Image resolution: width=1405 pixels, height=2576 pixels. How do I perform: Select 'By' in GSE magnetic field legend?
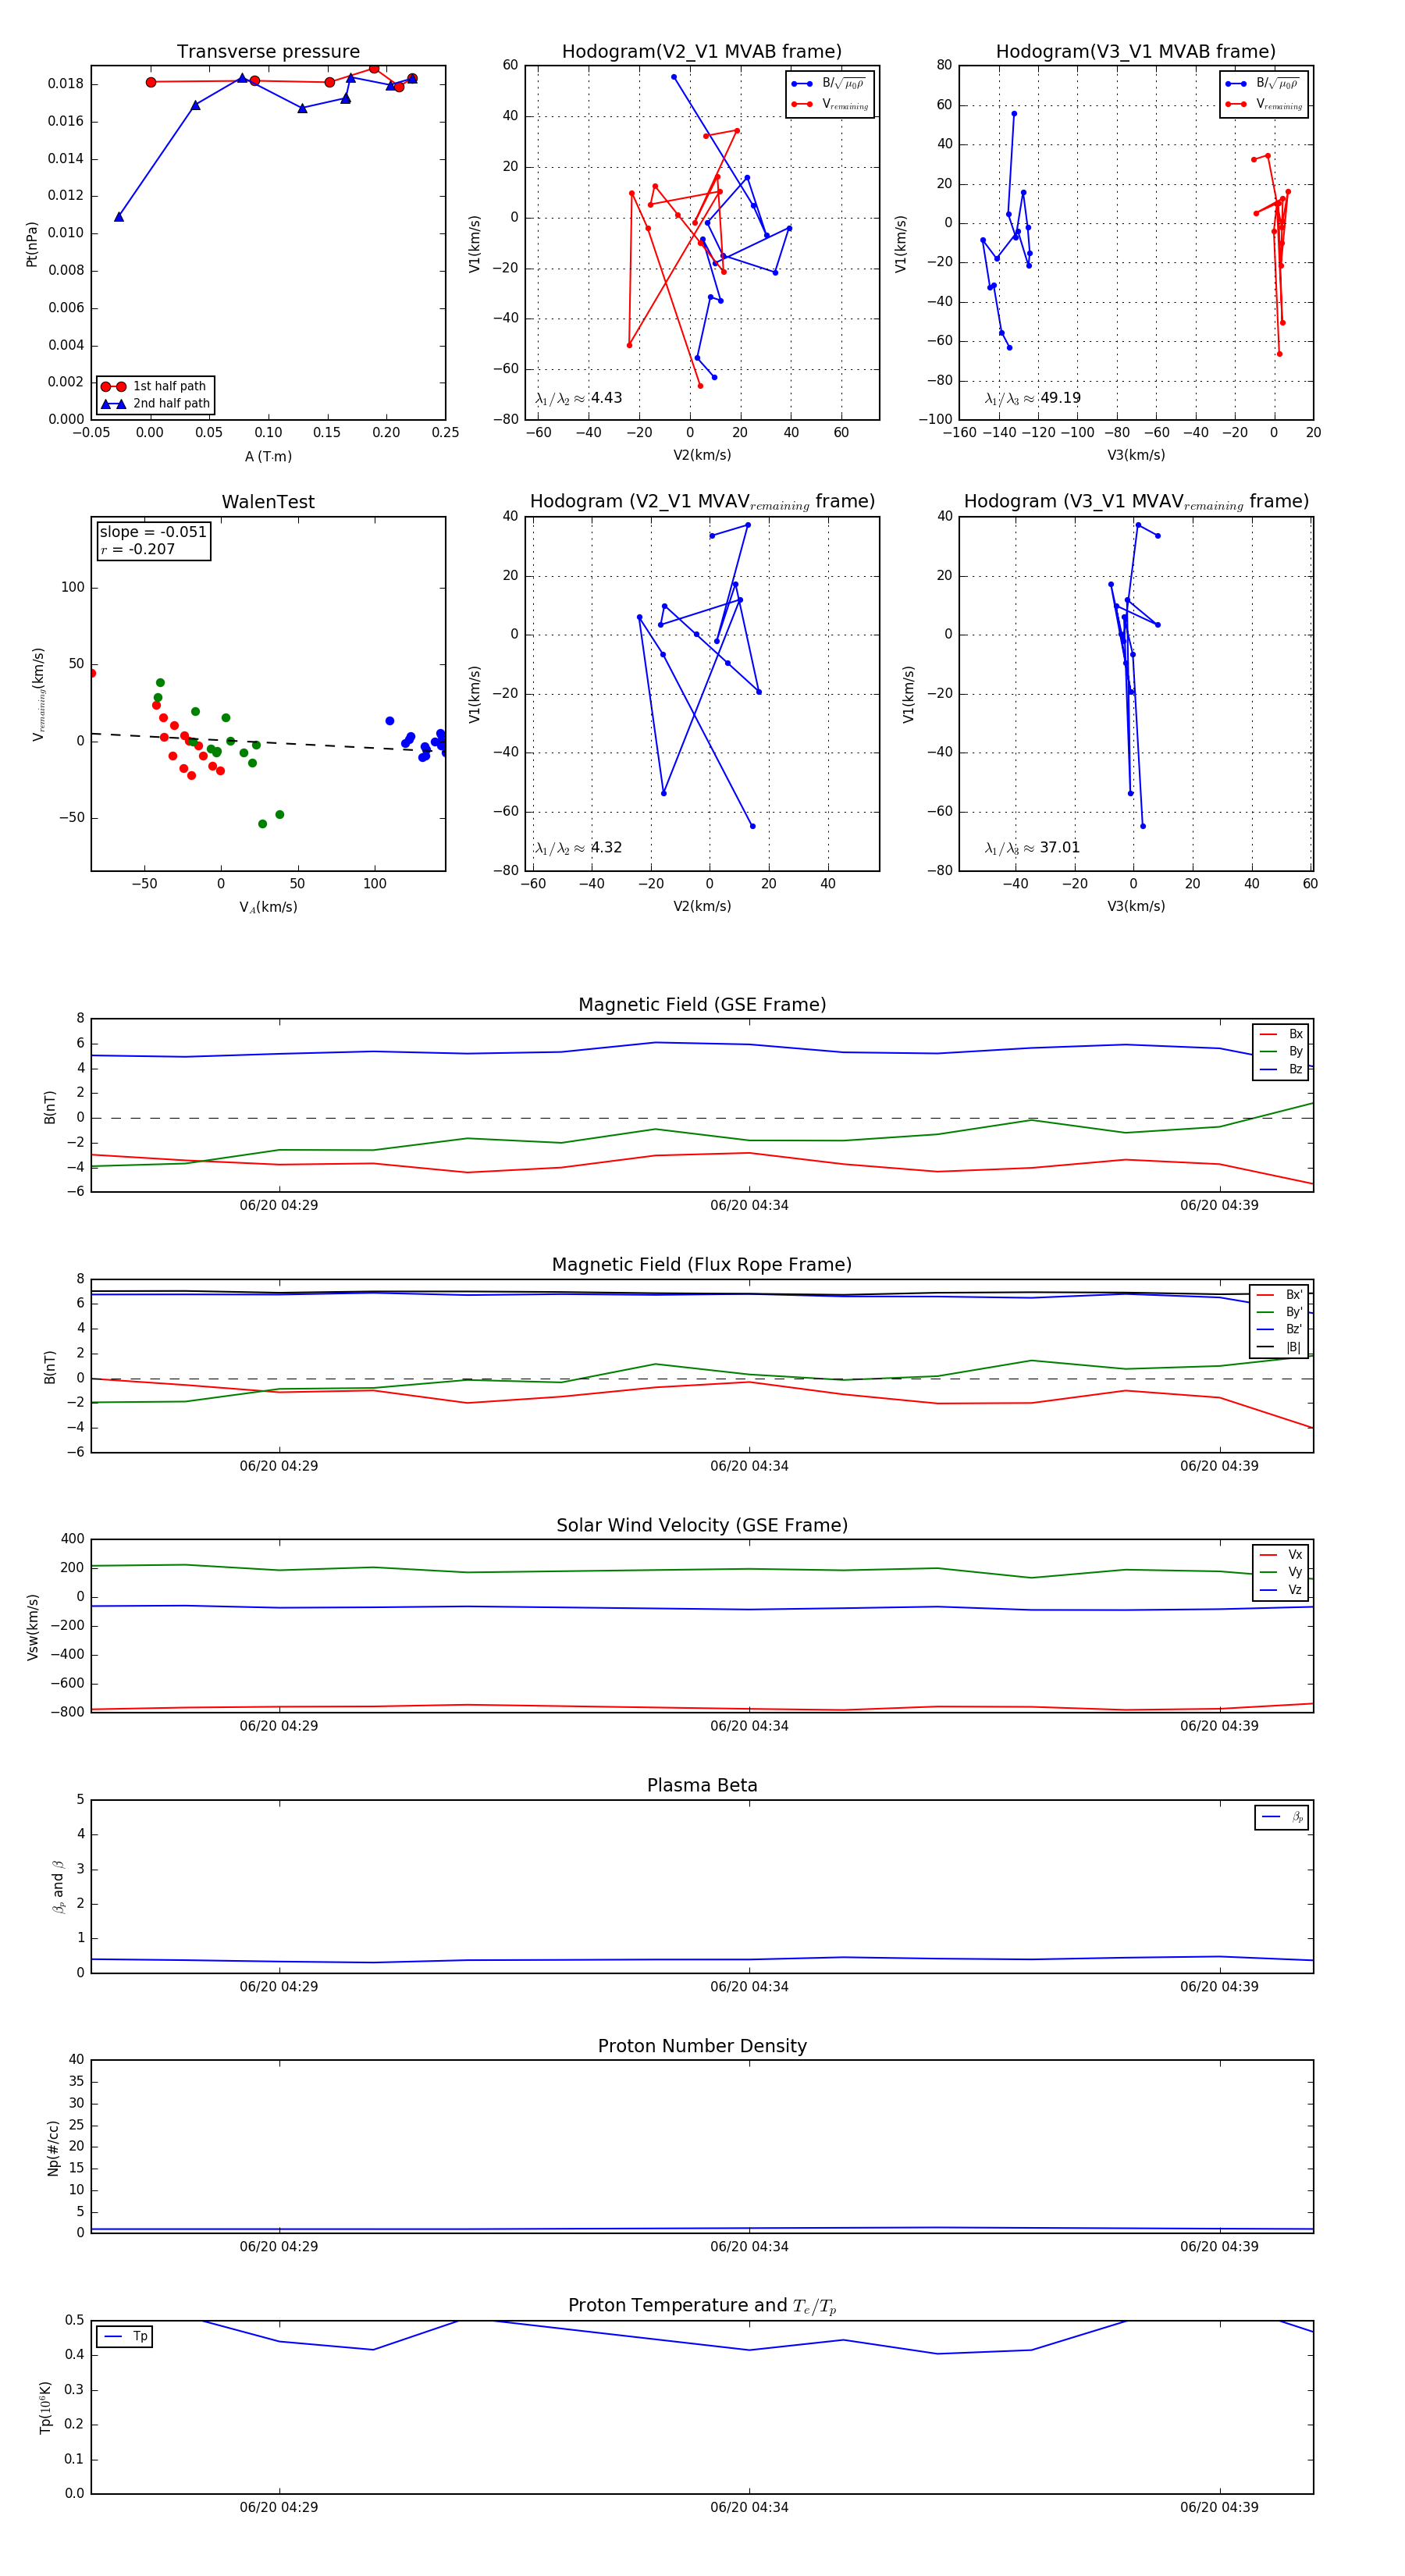coord(1281,1052)
